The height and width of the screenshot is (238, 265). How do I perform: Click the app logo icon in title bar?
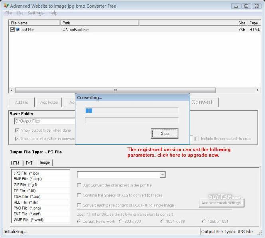coord(6,6)
